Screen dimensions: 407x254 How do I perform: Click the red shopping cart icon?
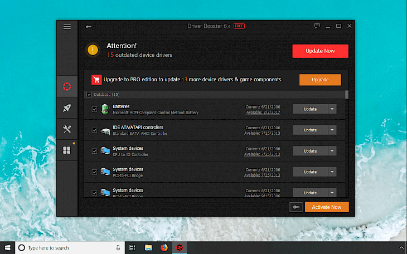click(96, 80)
